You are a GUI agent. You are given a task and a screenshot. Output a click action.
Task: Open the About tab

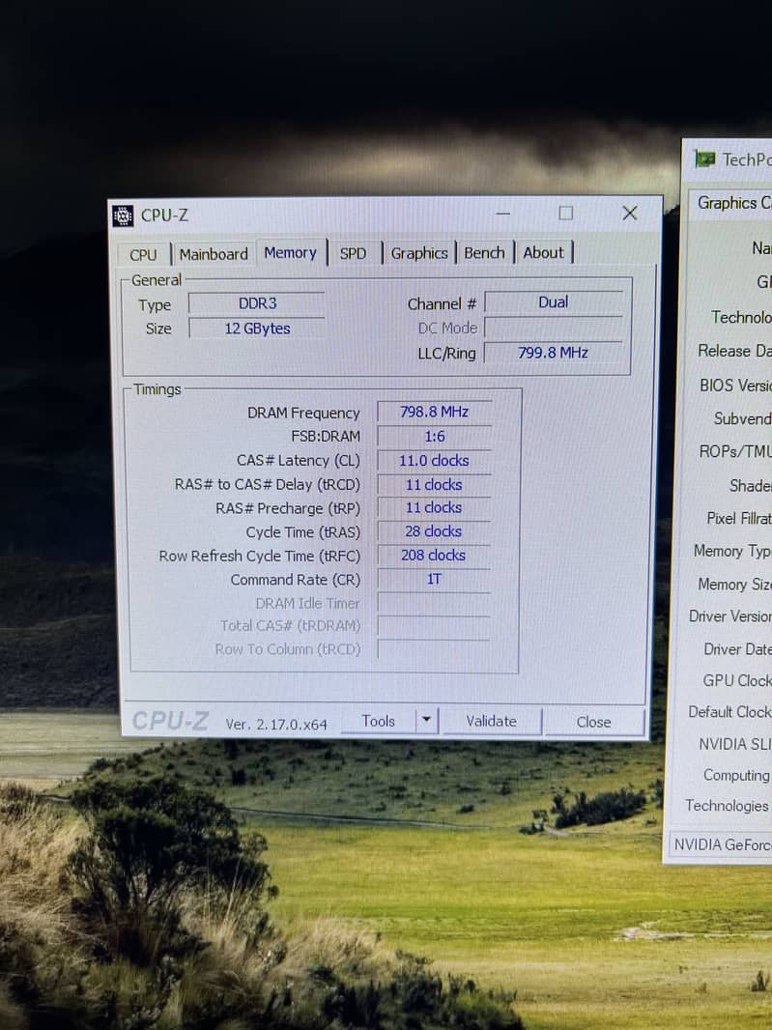[x=543, y=252]
